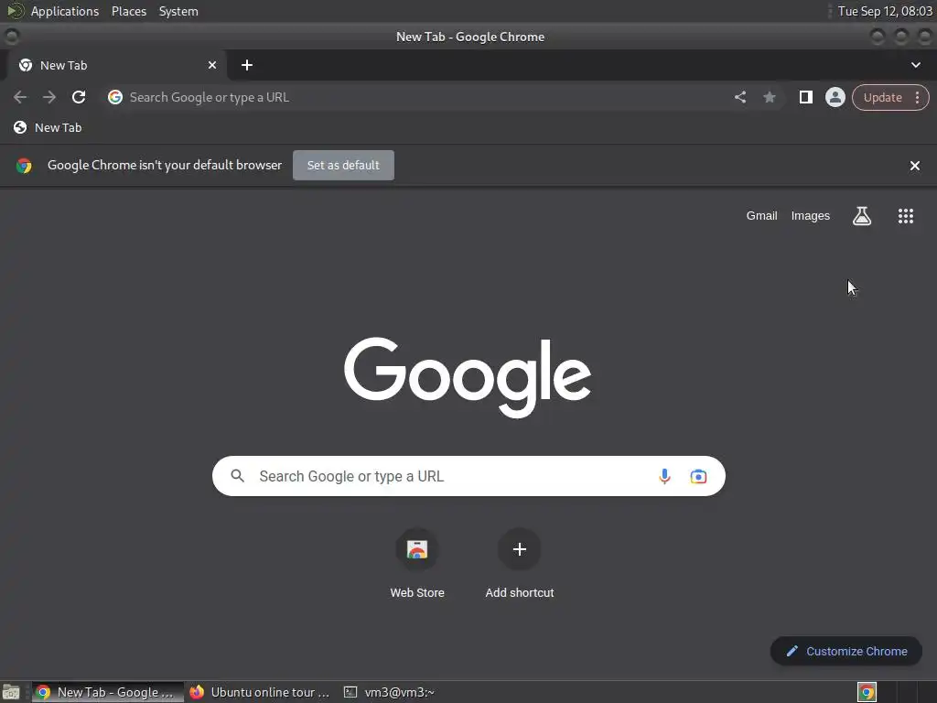Open the Web Store shortcut

(x=417, y=564)
